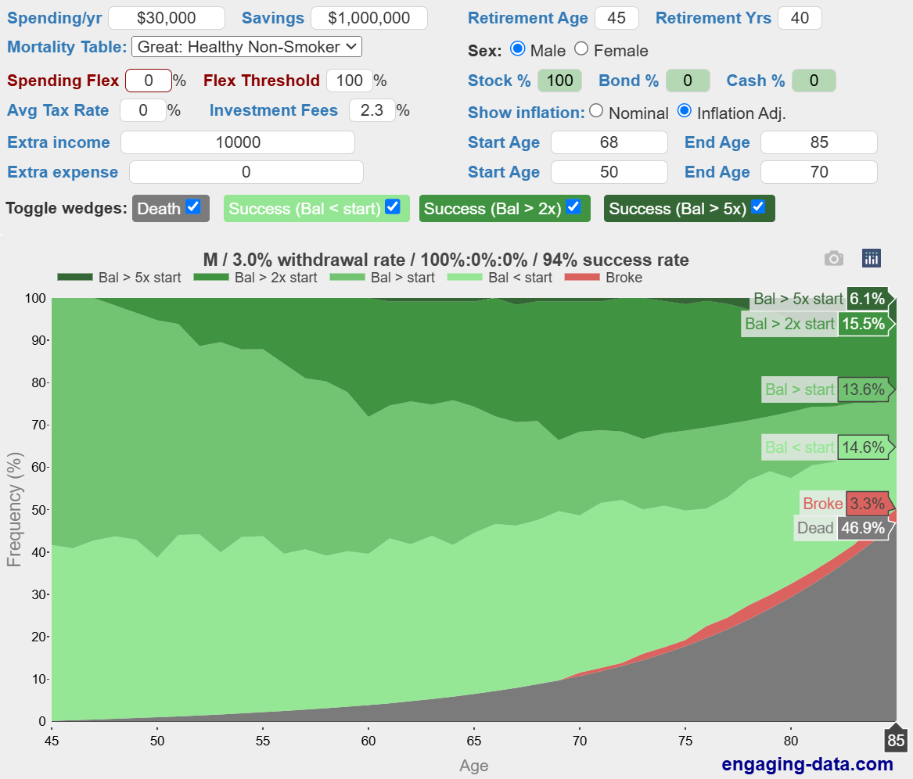
Task: Focus the Investment Fees input box
Action: pyautogui.click(x=372, y=110)
